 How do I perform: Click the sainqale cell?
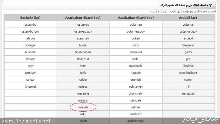point(136,100)
